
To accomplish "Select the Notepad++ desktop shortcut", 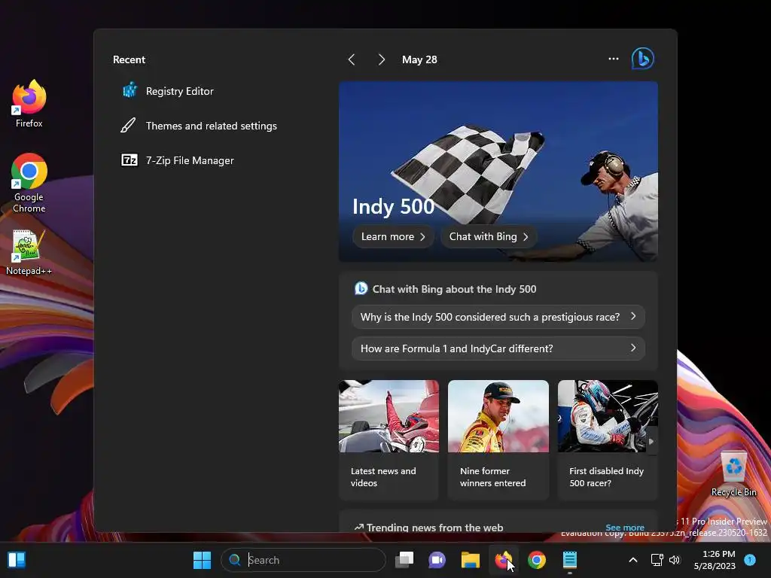I will tap(29, 253).
